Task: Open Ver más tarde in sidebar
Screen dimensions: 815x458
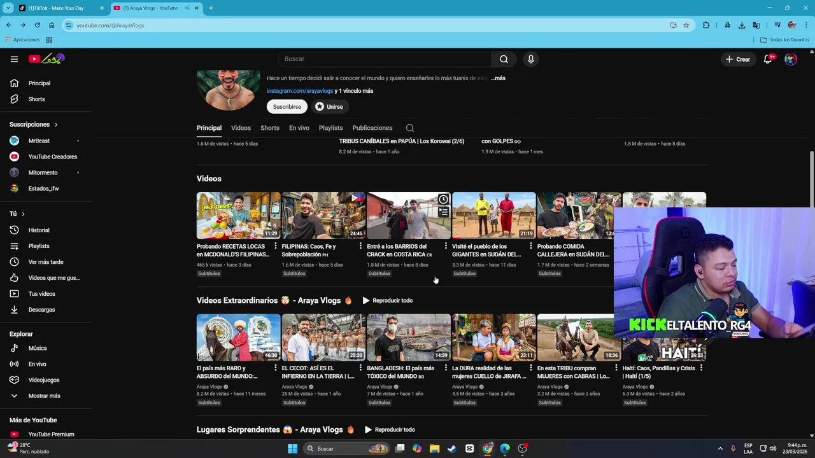Action: (46, 262)
